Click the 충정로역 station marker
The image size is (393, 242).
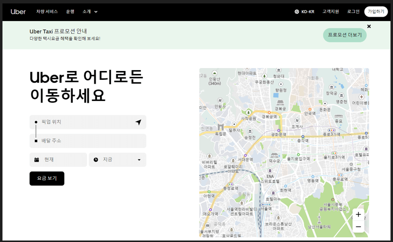(230, 184)
